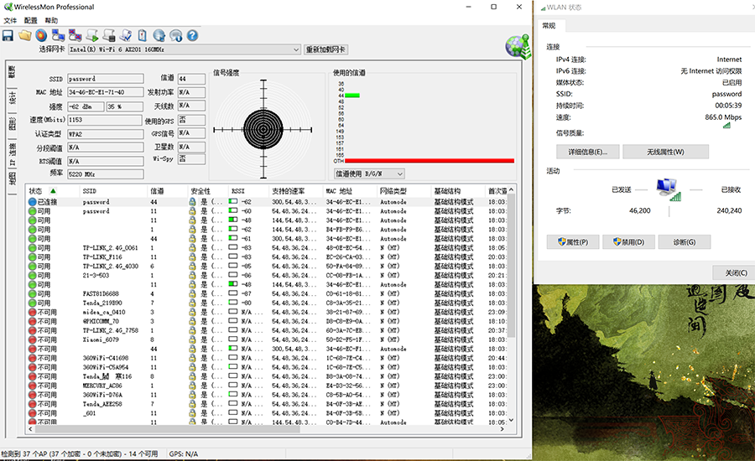The width and height of the screenshot is (755, 461).
Task: Click the start logging icon with green arrow
Action: [x=92, y=35]
